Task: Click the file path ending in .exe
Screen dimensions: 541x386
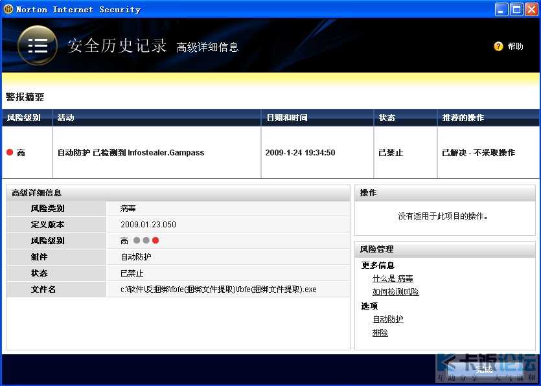Action: point(218,289)
